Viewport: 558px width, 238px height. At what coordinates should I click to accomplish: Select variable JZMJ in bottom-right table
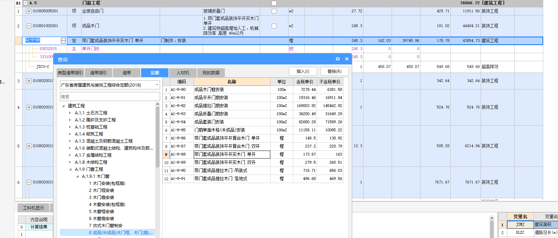tap(520, 225)
